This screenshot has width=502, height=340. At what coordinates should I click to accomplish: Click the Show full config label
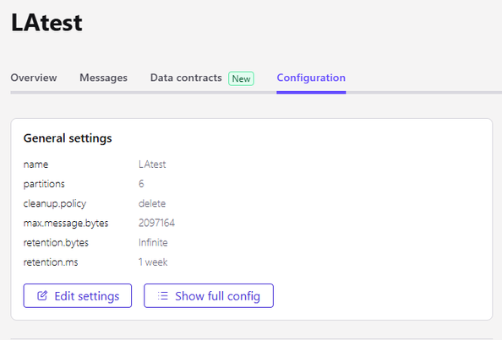click(x=217, y=296)
